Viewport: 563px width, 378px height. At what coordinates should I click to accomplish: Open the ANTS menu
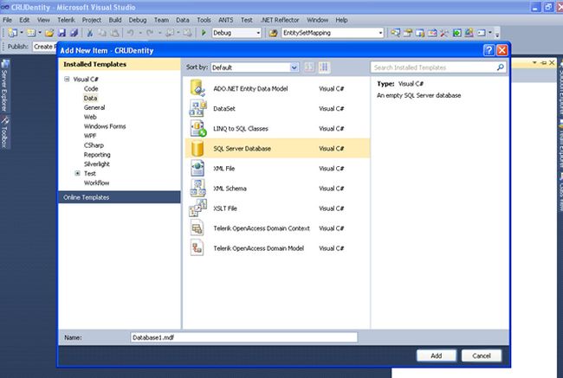(226, 20)
